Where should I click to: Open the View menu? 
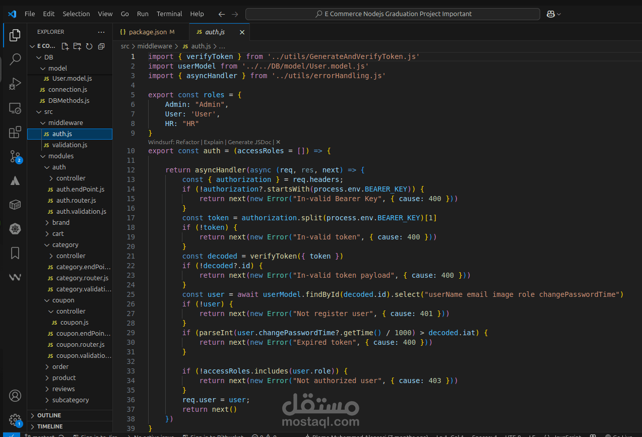(x=105, y=14)
